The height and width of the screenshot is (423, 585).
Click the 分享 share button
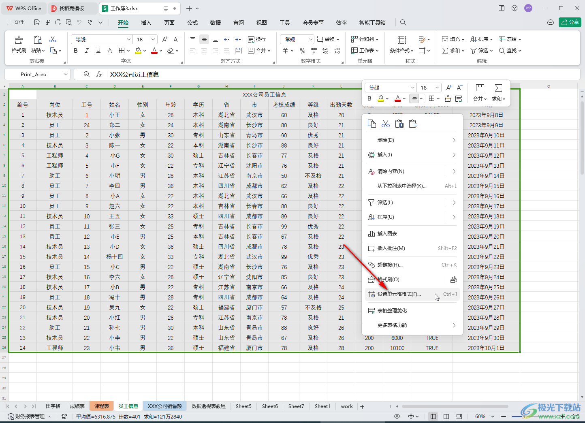[x=570, y=22]
